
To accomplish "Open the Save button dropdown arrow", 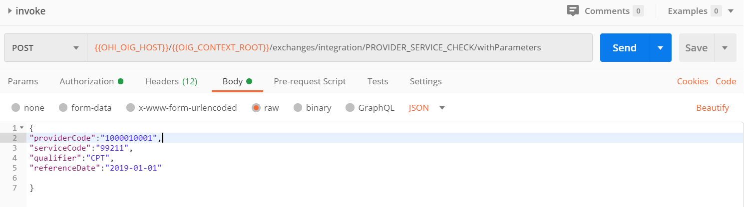I will click(x=726, y=48).
